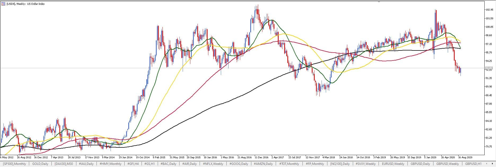
Task: Click the tab bar's right scroll arrow
Action: point(493,164)
